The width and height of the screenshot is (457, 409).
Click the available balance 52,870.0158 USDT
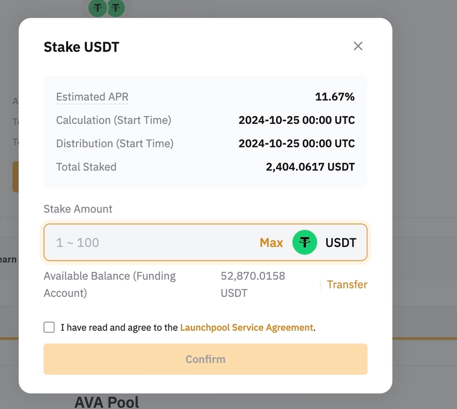coord(252,284)
